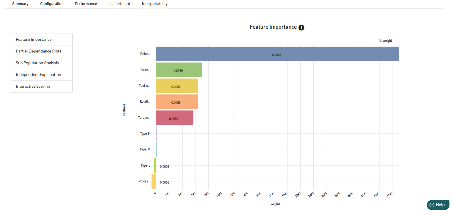Switch to the Summary tab

tap(20, 4)
